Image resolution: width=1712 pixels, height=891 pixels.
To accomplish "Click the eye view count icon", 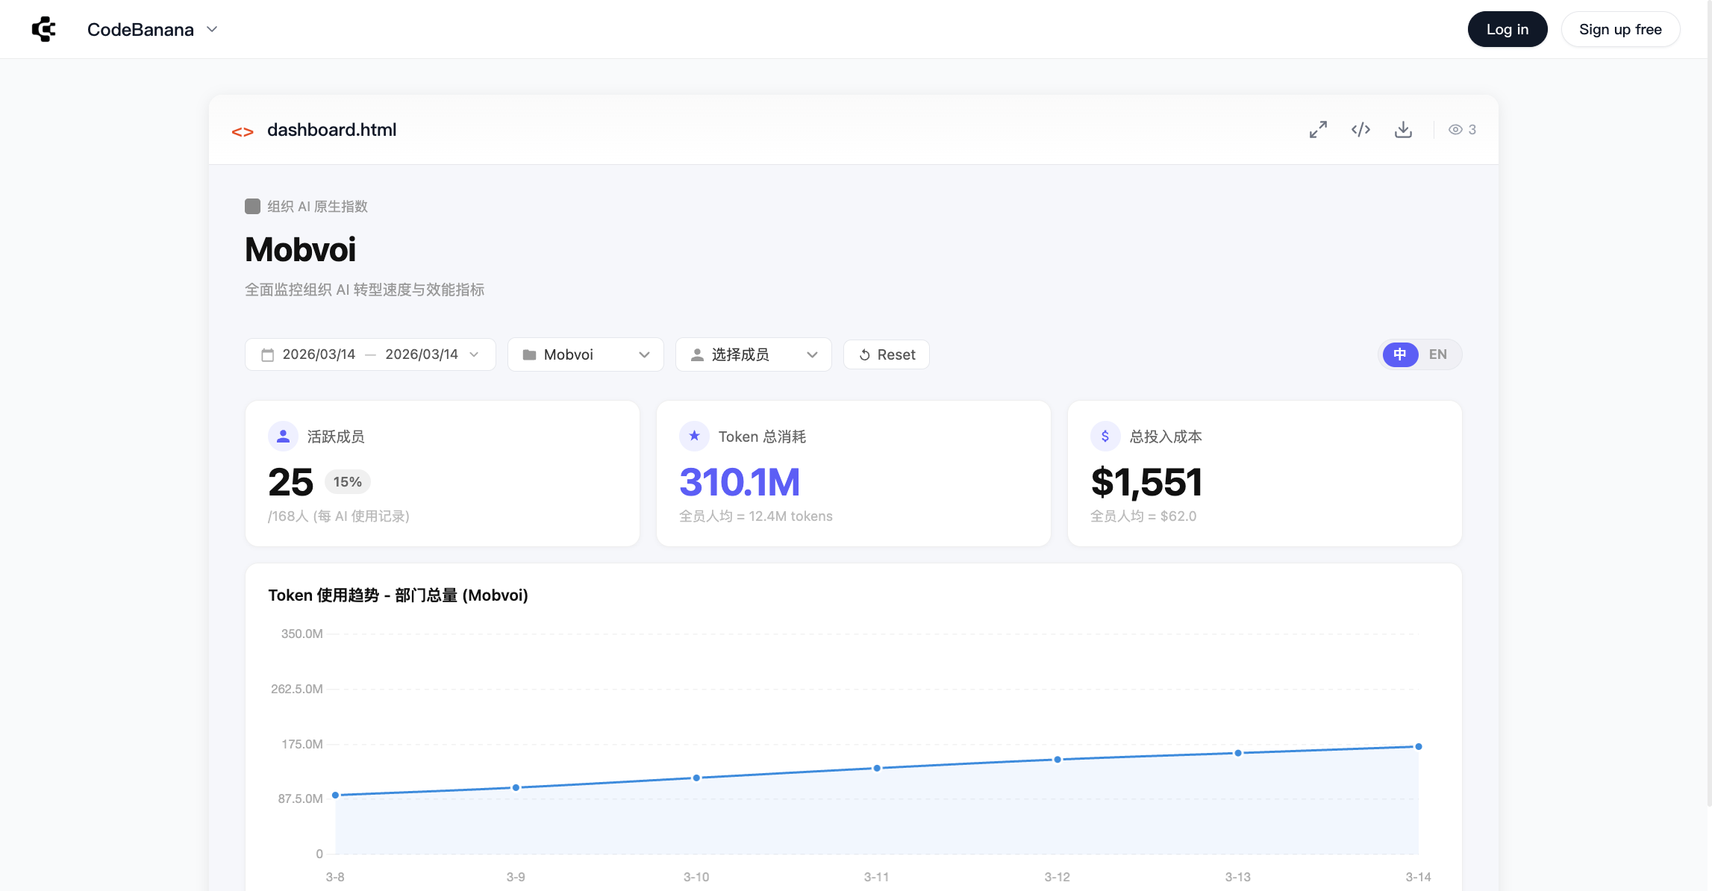I will 1455,129.
